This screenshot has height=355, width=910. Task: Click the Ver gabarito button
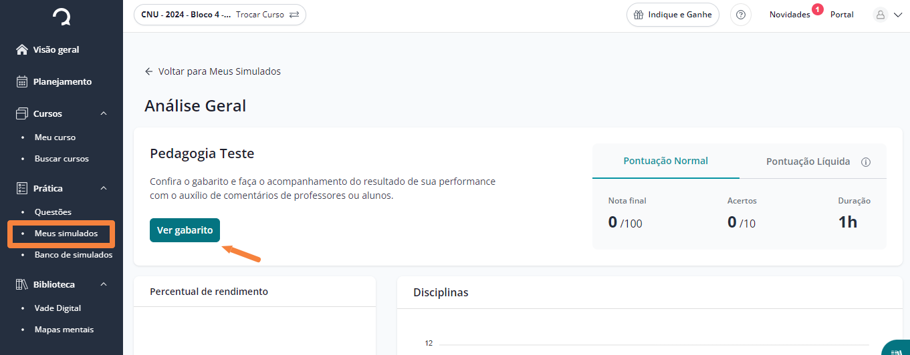coord(185,230)
